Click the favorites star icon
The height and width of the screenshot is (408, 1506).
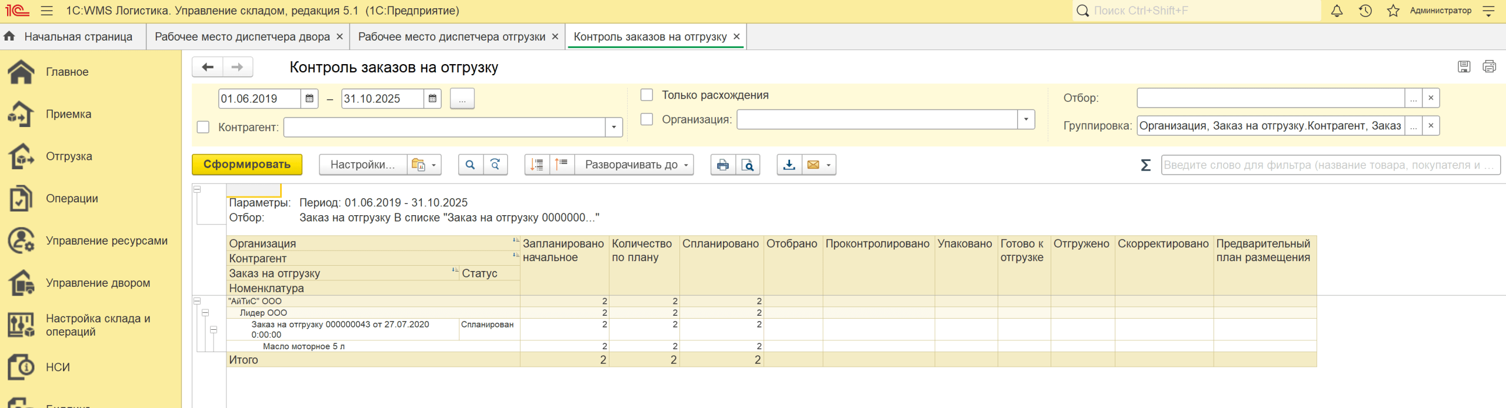[1392, 11]
